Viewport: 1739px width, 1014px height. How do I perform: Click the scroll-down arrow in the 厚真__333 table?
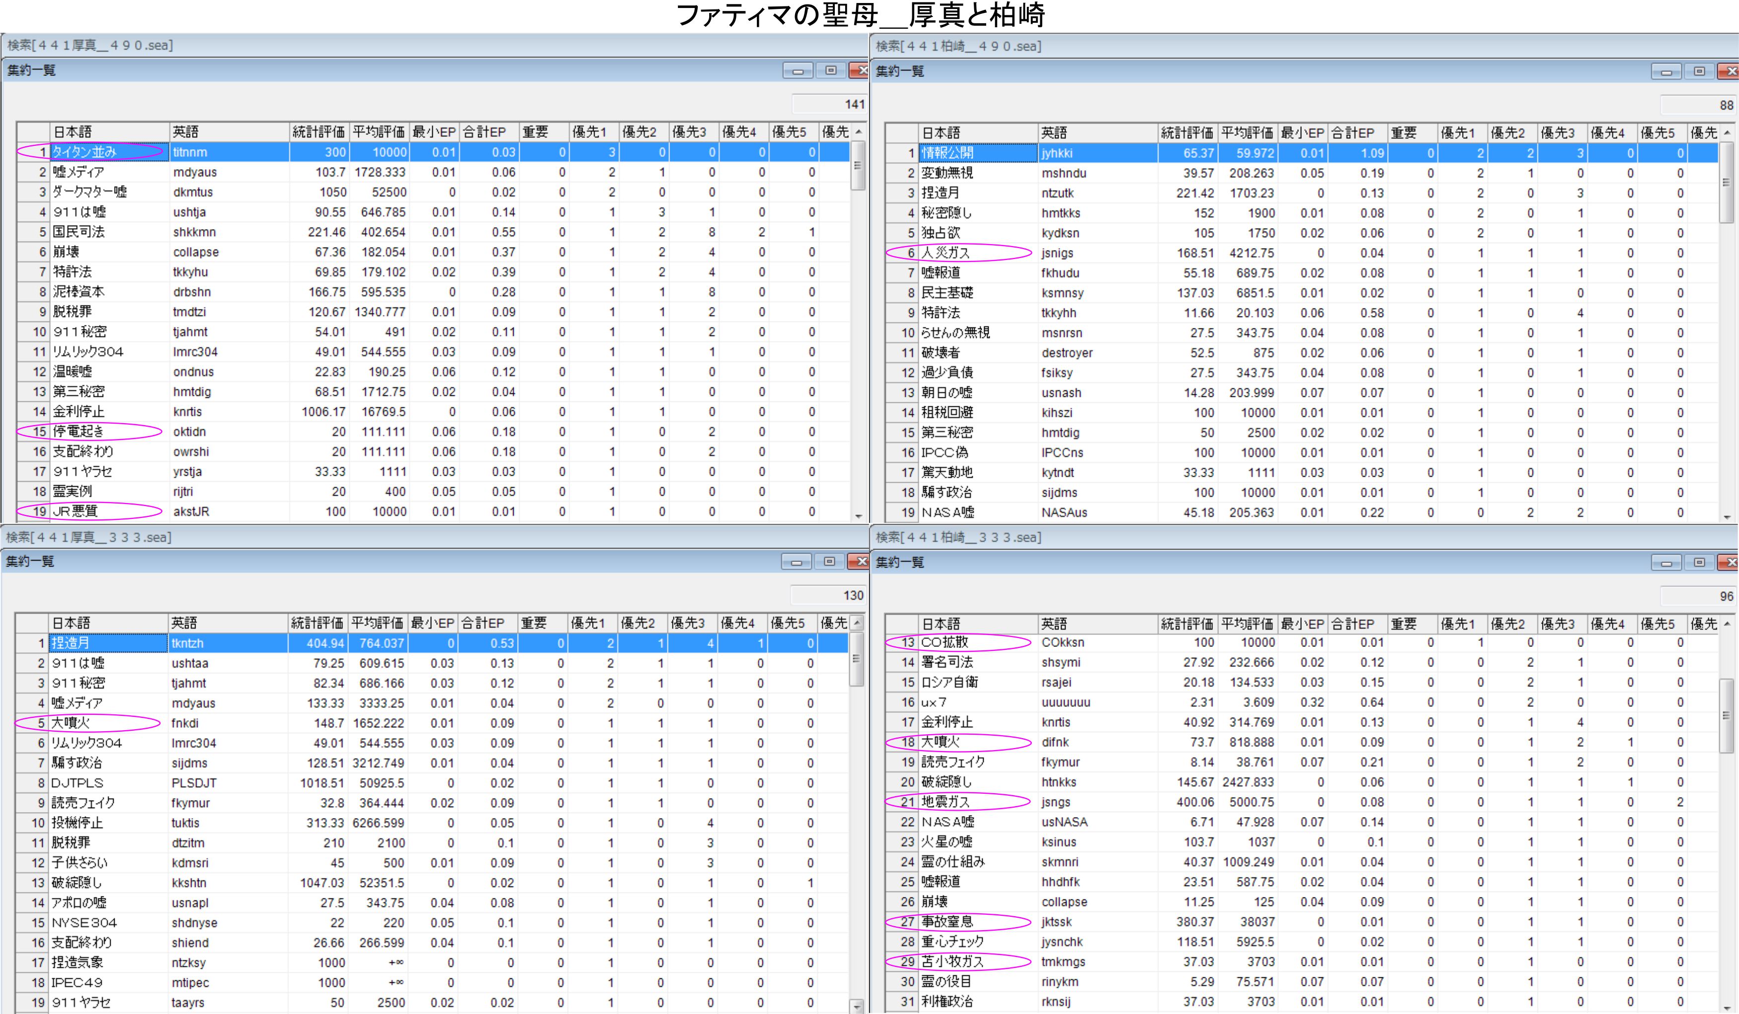[x=857, y=1007]
